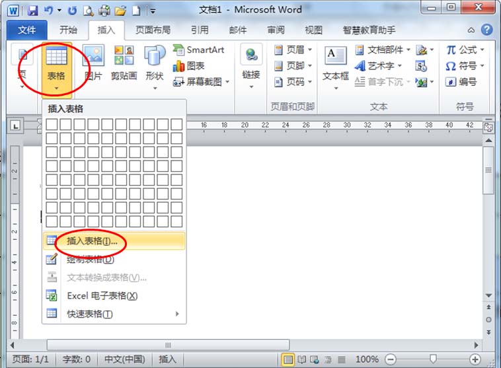Switch to outline view in status bar
The image size is (501, 368).
click(x=328, y=359)
